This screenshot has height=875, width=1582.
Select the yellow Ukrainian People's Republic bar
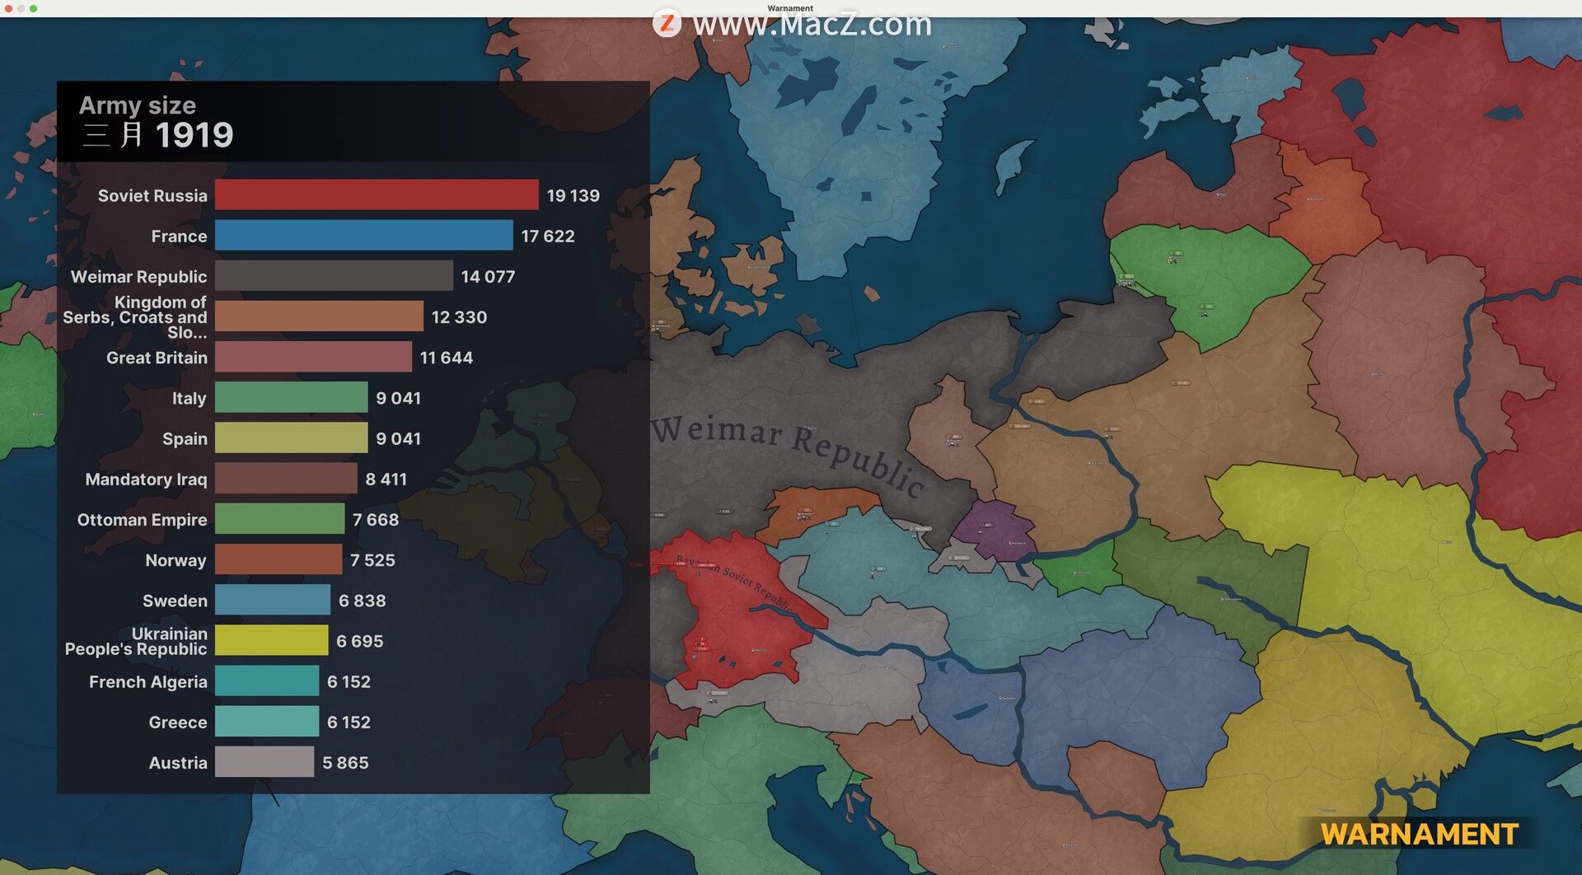coord(271,641)
